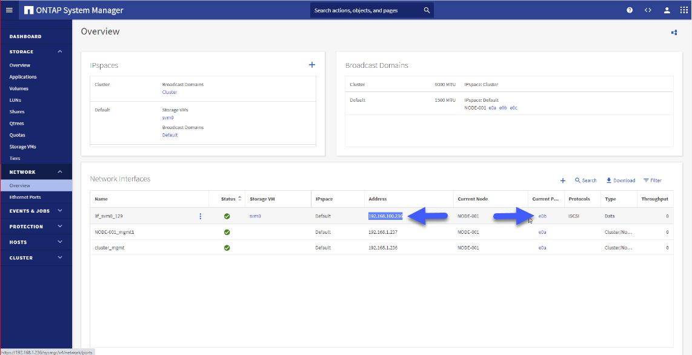The height and width of the screenshot is (355, 692).
Task: Open the API log code icon
Action: [x=648, y=10]
